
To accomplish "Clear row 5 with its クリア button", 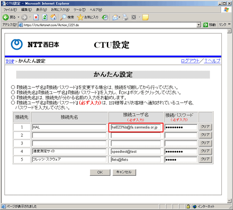I will pyautogui.click(x=205, y=160).
